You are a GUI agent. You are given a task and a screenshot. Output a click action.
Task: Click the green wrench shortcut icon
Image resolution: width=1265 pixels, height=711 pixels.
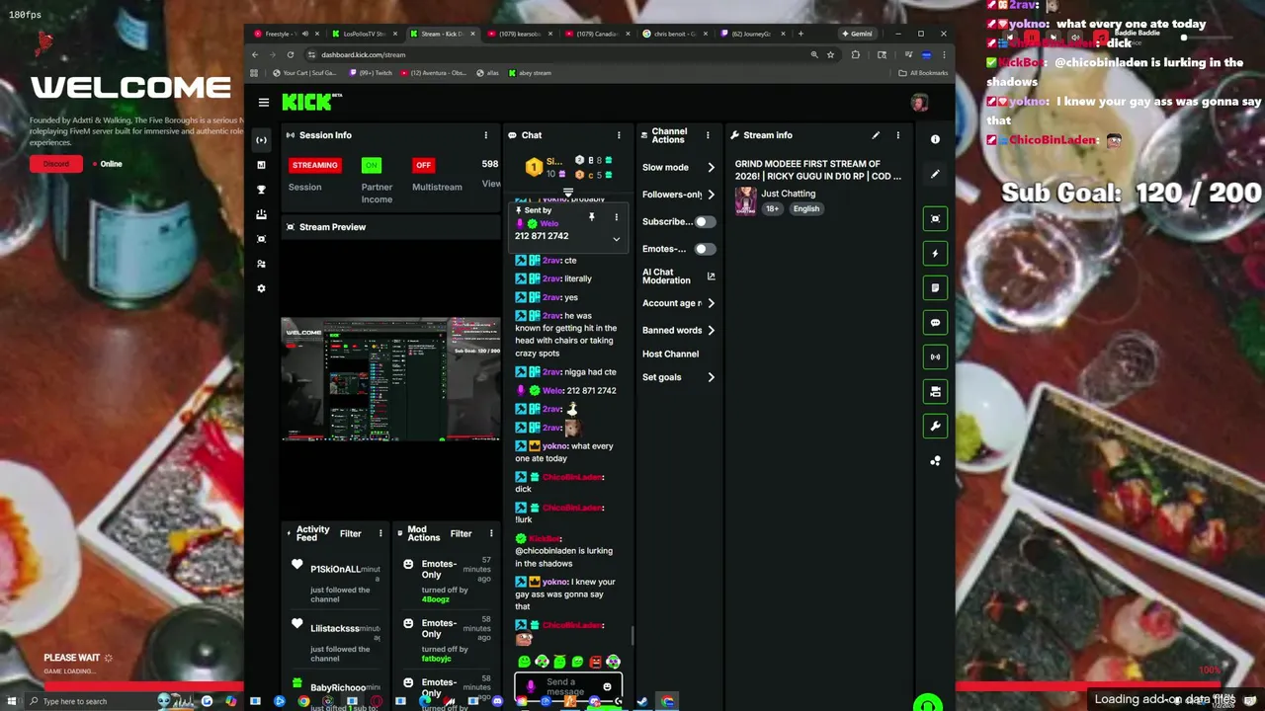(935, 427)
